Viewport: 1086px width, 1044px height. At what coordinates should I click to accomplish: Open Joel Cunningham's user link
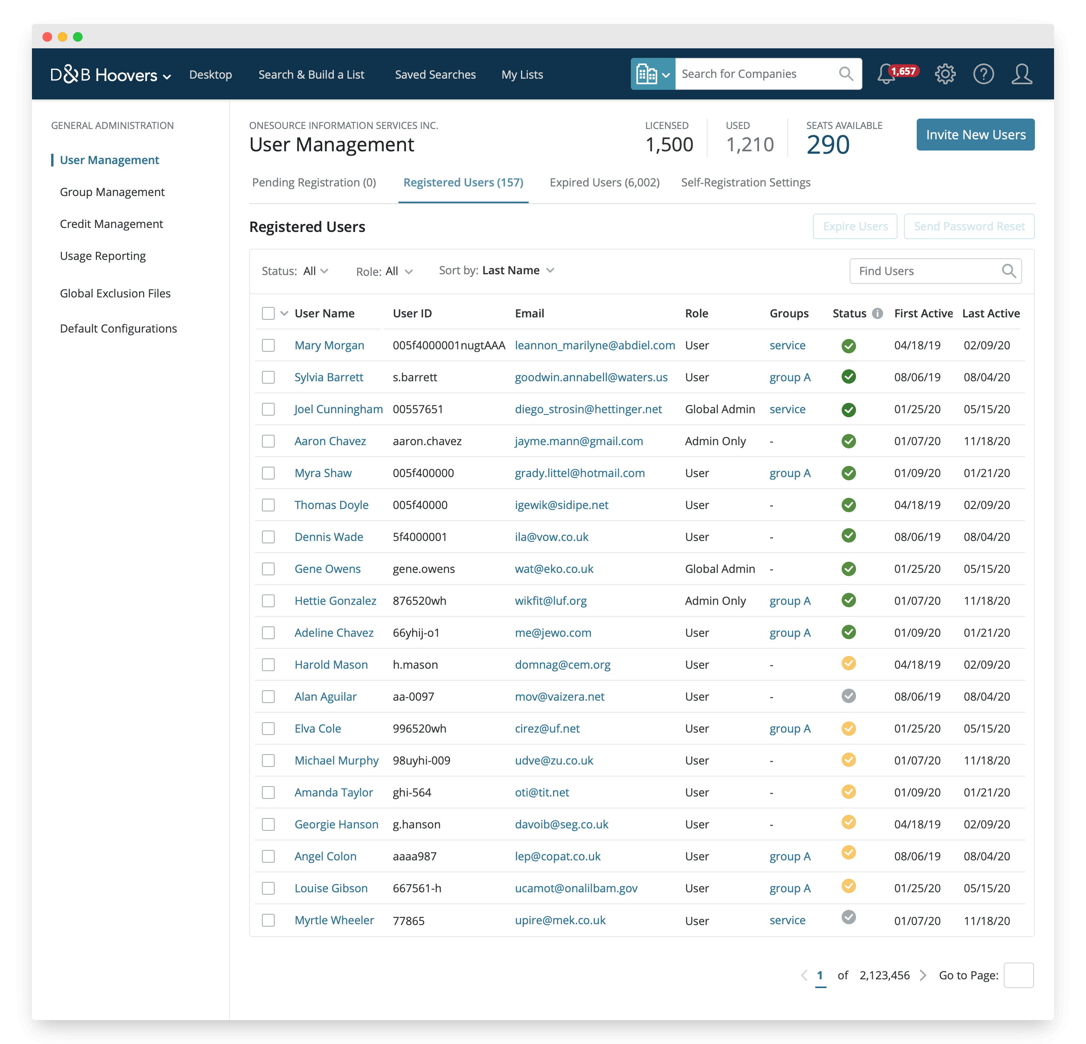[338, 410]
